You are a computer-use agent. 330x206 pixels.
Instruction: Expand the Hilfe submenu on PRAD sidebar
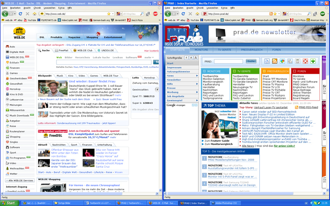click(197, 84)
